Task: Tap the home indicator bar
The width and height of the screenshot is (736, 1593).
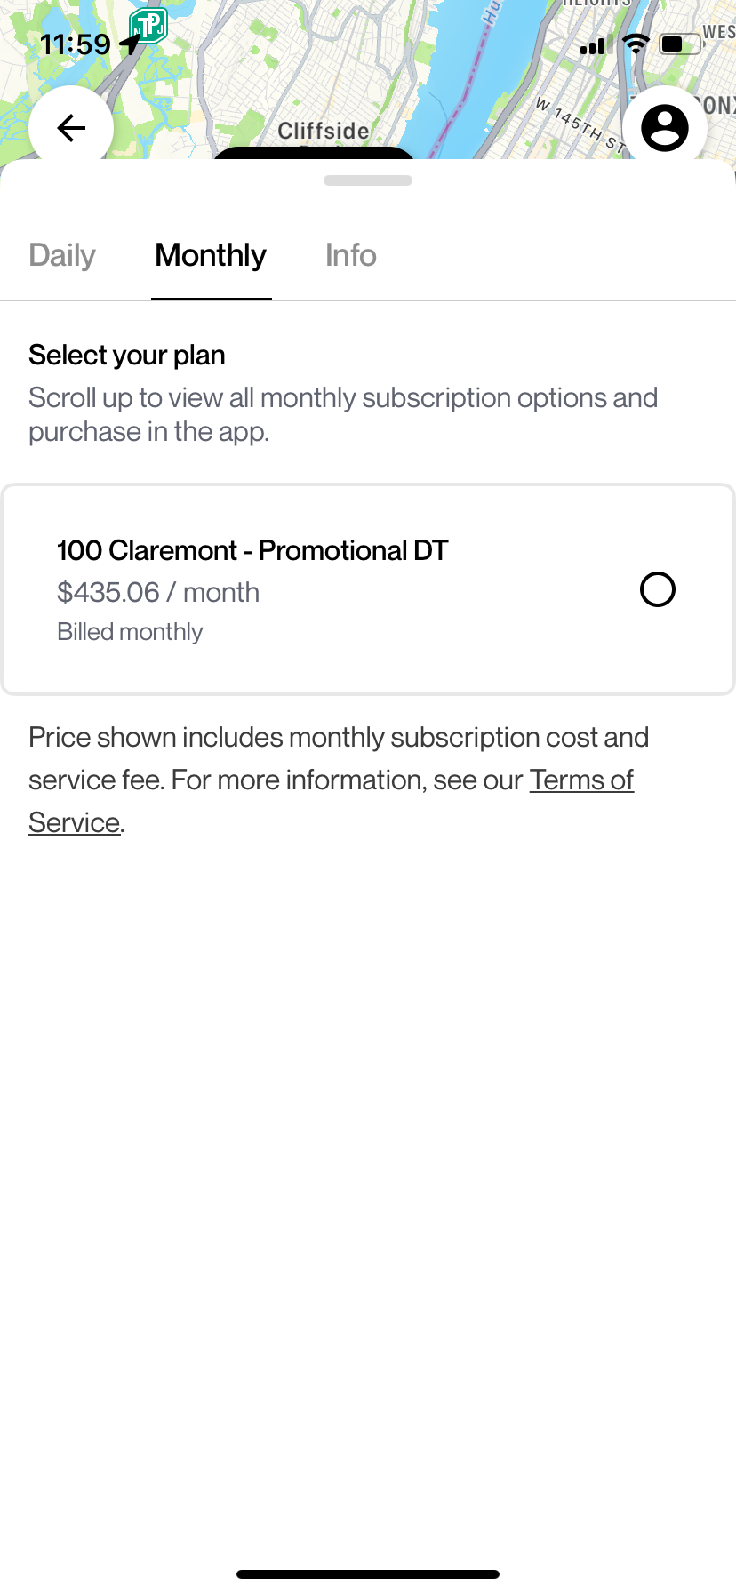Action: click(368, 1574)
